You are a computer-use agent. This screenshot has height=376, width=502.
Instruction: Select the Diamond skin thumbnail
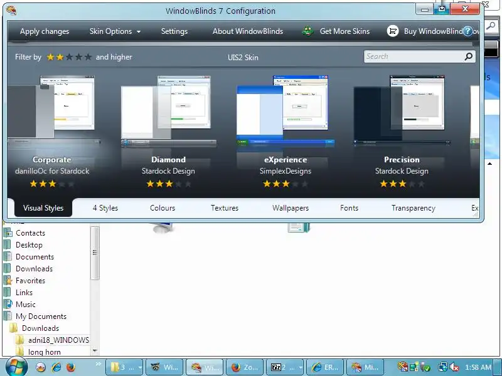168,111
